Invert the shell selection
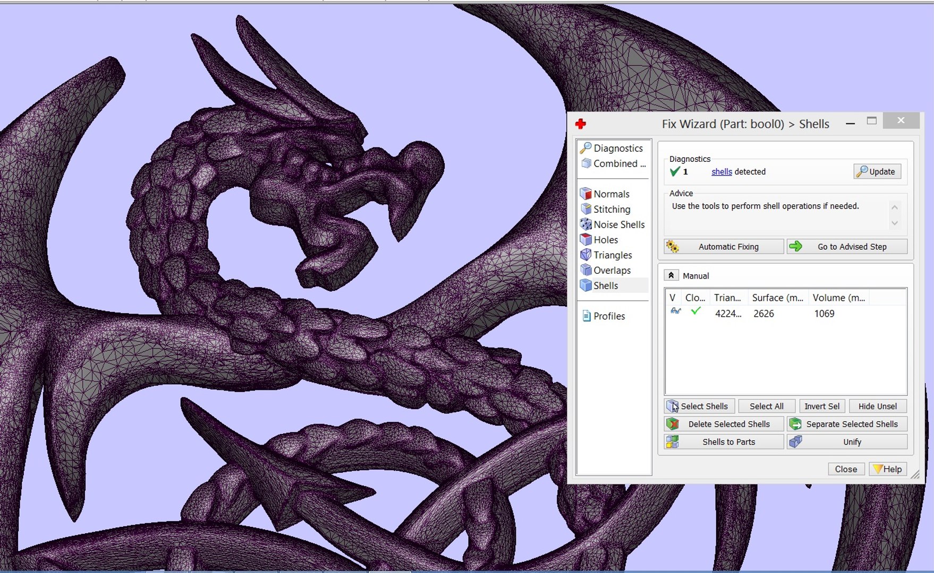Screen dimensions: 934x573 pyautogui.click(x=822, y=406)
